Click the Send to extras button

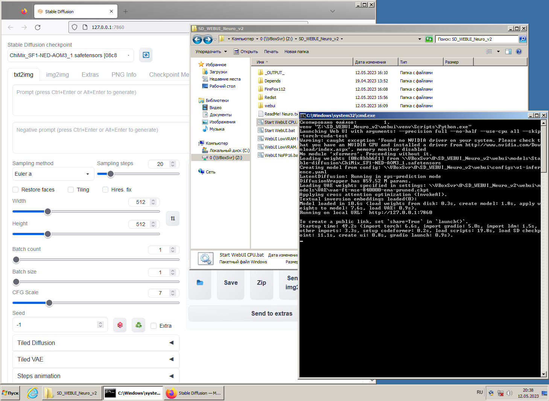[x=243, y=313]
